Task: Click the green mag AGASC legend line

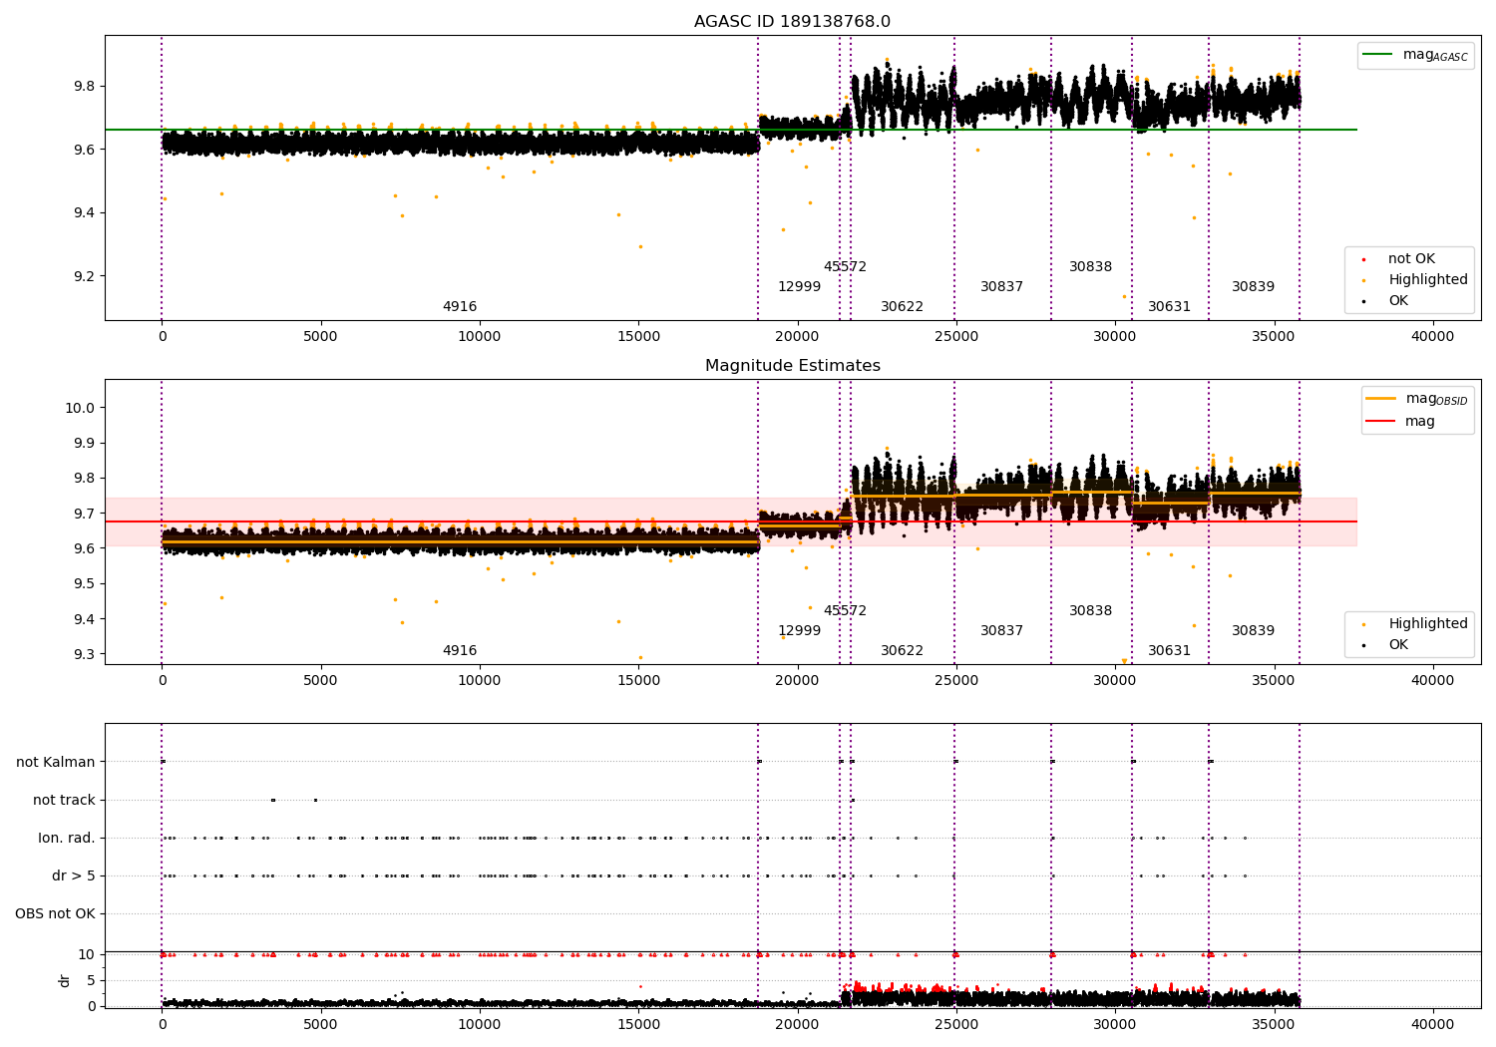Action: [x=1378, y=55]
